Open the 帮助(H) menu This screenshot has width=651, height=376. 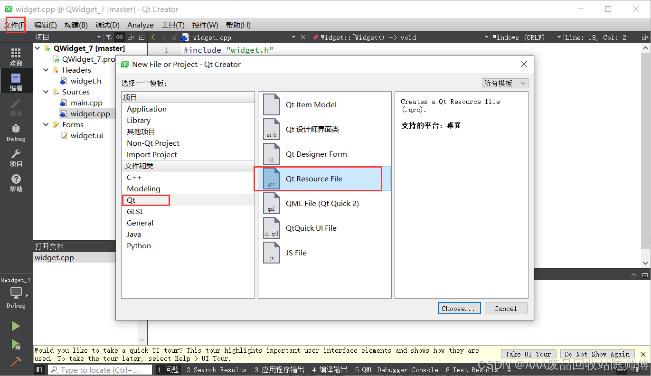(x=238, y=25)
